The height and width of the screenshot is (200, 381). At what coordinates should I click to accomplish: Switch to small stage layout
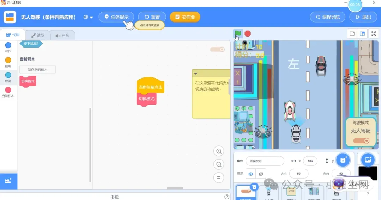pyautogui.click(x=352, y=34)
